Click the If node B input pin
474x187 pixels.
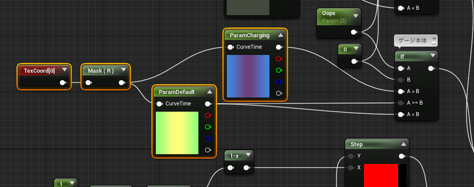coord(401,80)
